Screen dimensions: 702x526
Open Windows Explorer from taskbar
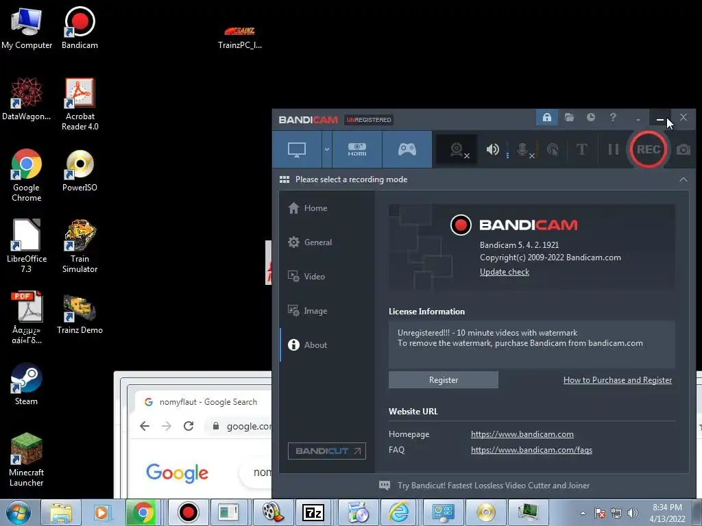(x=61, y=512)
